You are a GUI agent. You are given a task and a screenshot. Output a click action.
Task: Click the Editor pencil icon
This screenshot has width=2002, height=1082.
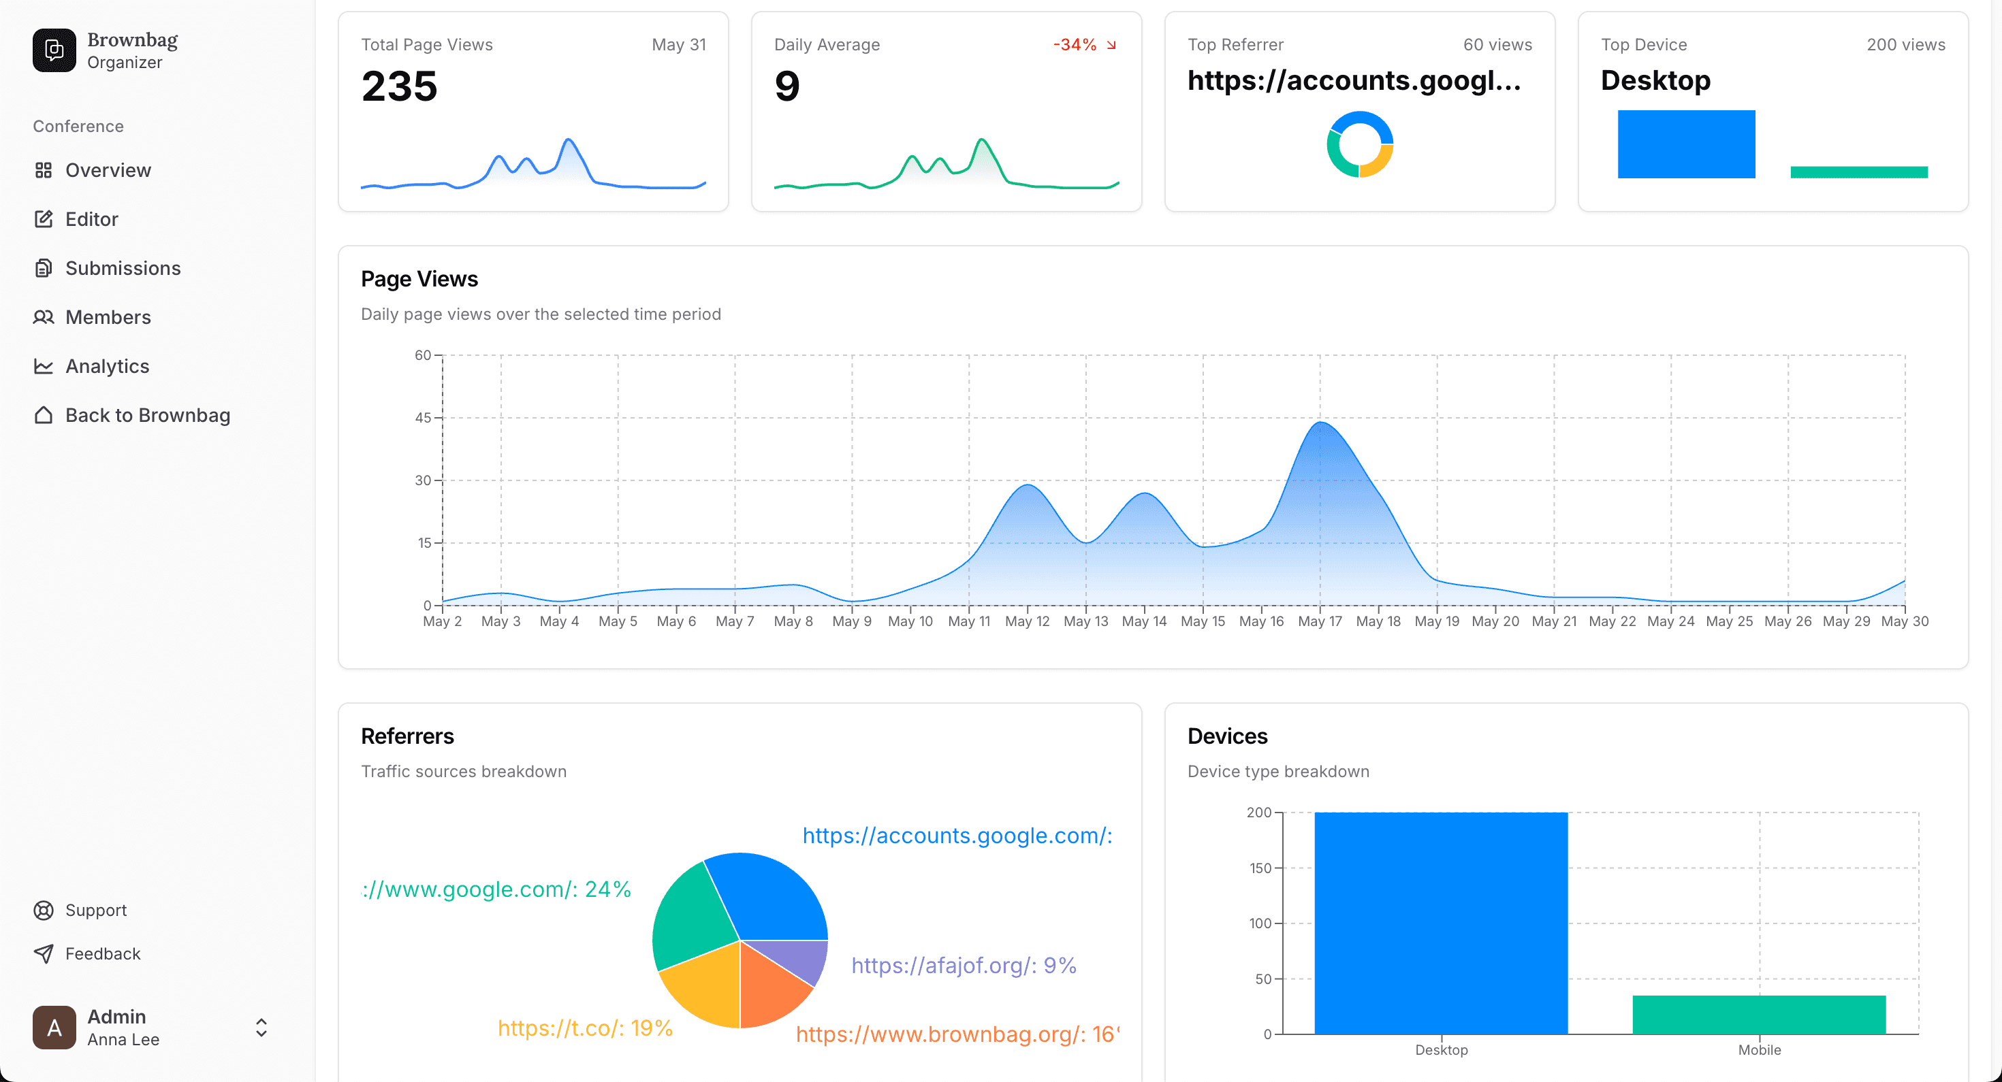click(x=44, y=218)
